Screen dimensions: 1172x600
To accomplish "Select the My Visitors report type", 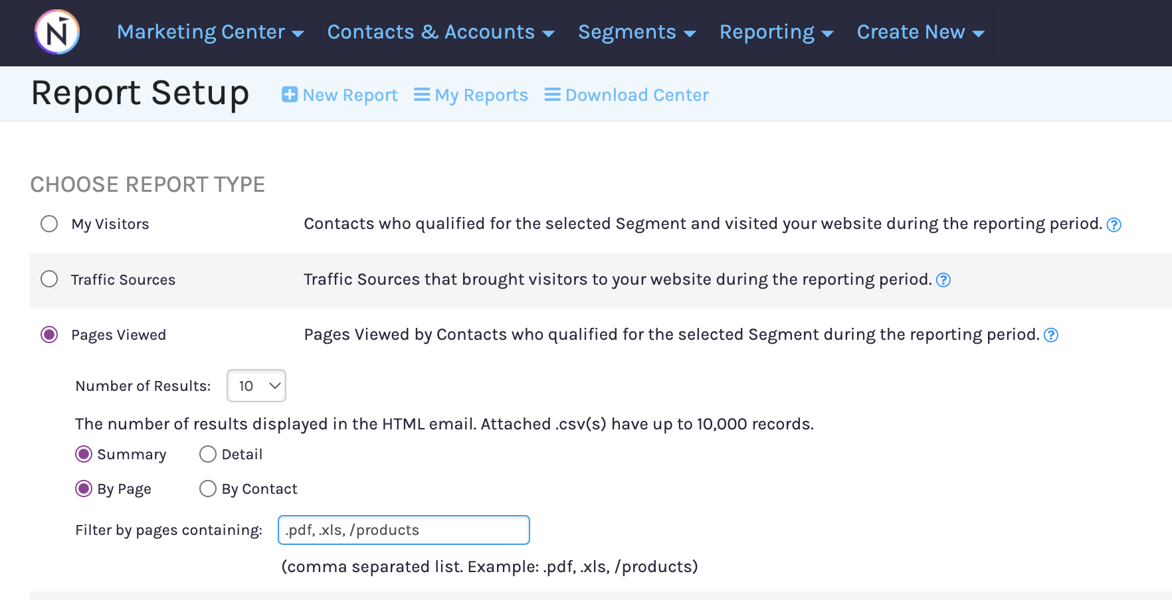I will pyautogui.click(x=49, y=224).
